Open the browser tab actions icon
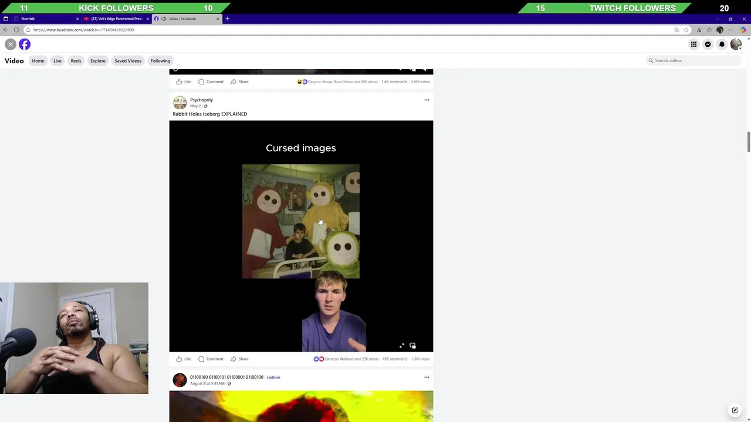Screen dimensions: 751x422 click(x=6, y=19)
